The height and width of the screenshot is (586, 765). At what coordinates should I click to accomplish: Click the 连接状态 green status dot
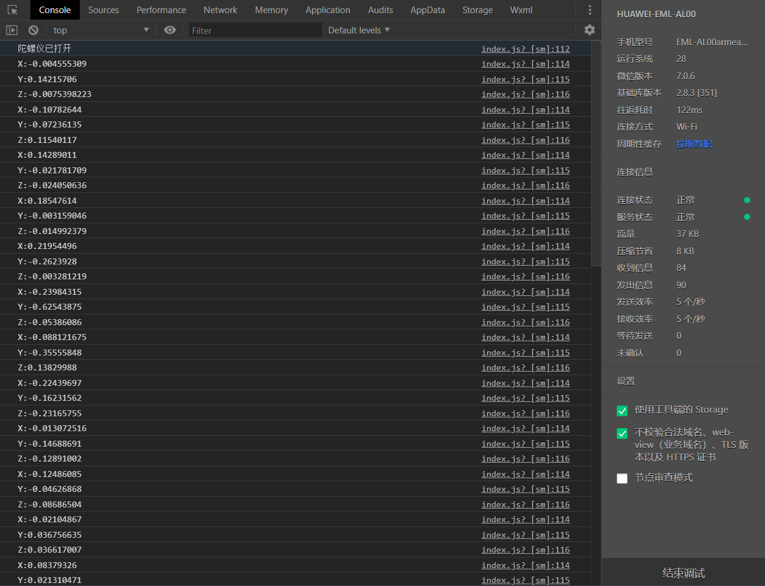pyautogui.click(x=747, y=200)
